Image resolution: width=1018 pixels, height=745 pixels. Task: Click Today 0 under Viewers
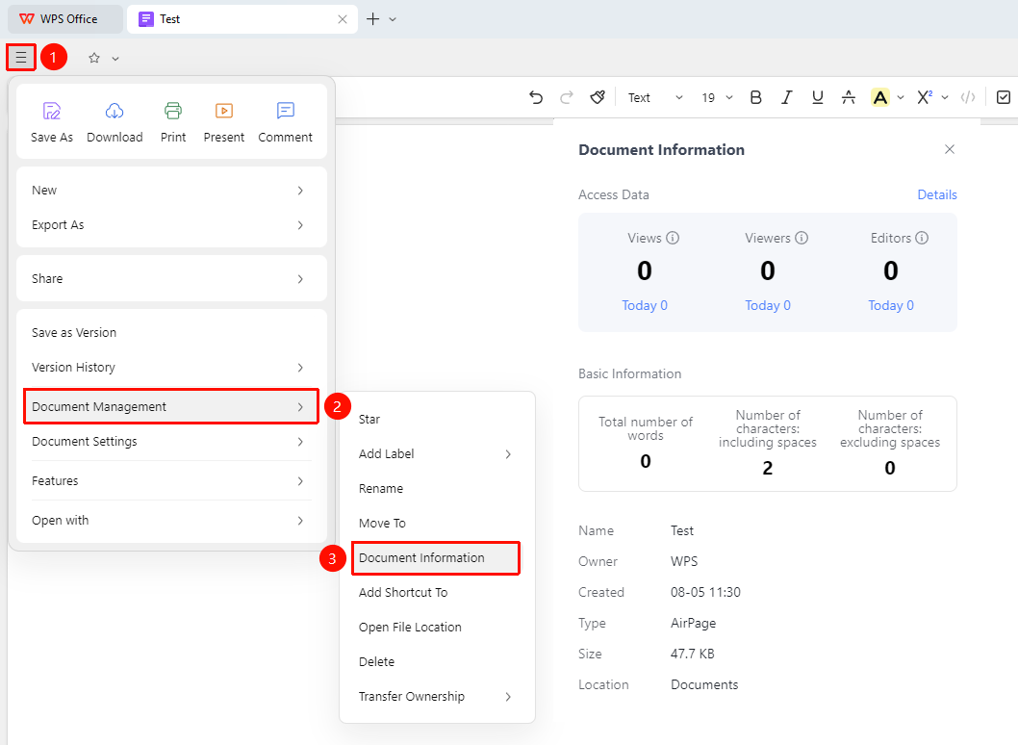[768, 305]
